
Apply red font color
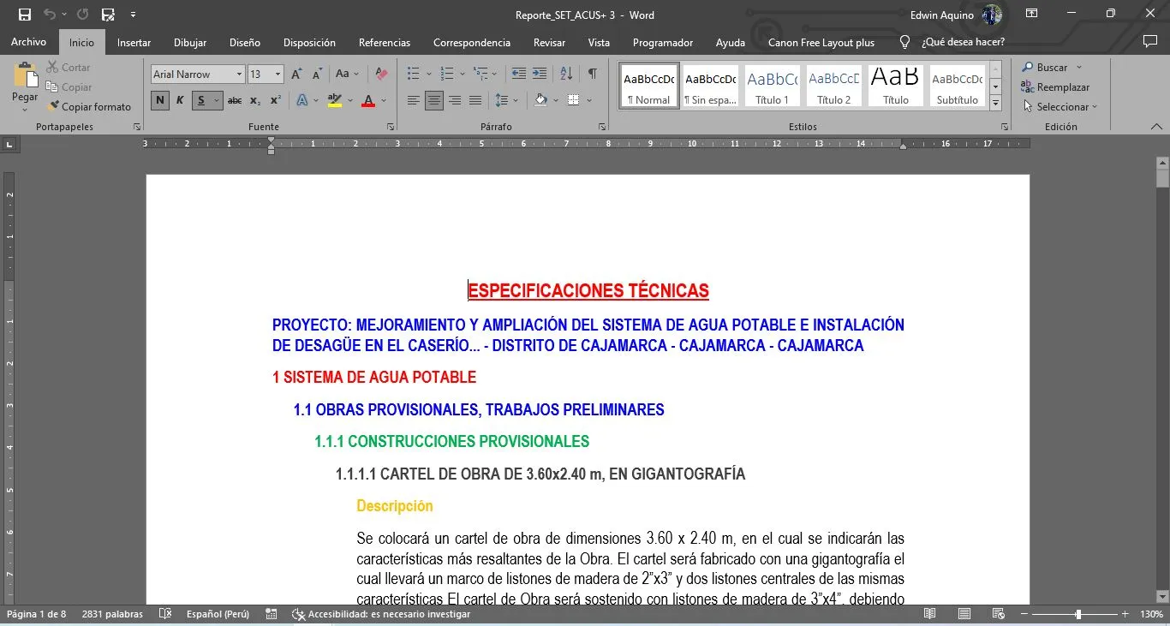[x=368, y=100]
